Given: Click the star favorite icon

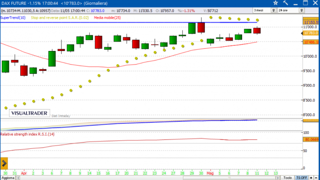Looking at the screenshot, I should click(x=276, y=3).
